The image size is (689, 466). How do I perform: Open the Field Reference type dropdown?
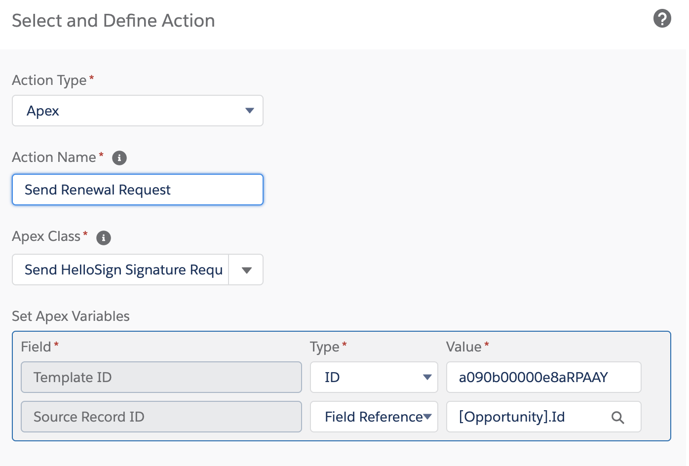[374, 417]
